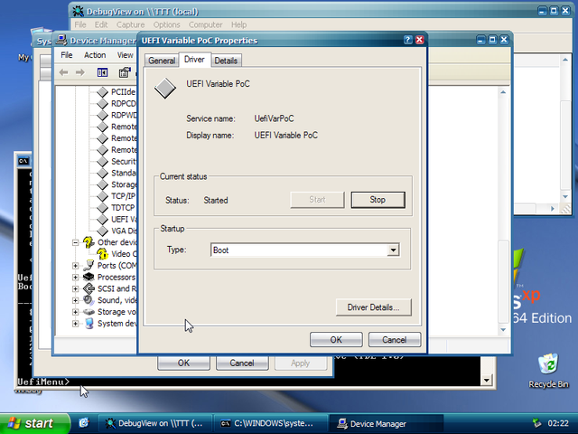Click scroll up arrow in DebugView window
The width and height of the screenshot is (578, 434).
pos(565,60)
